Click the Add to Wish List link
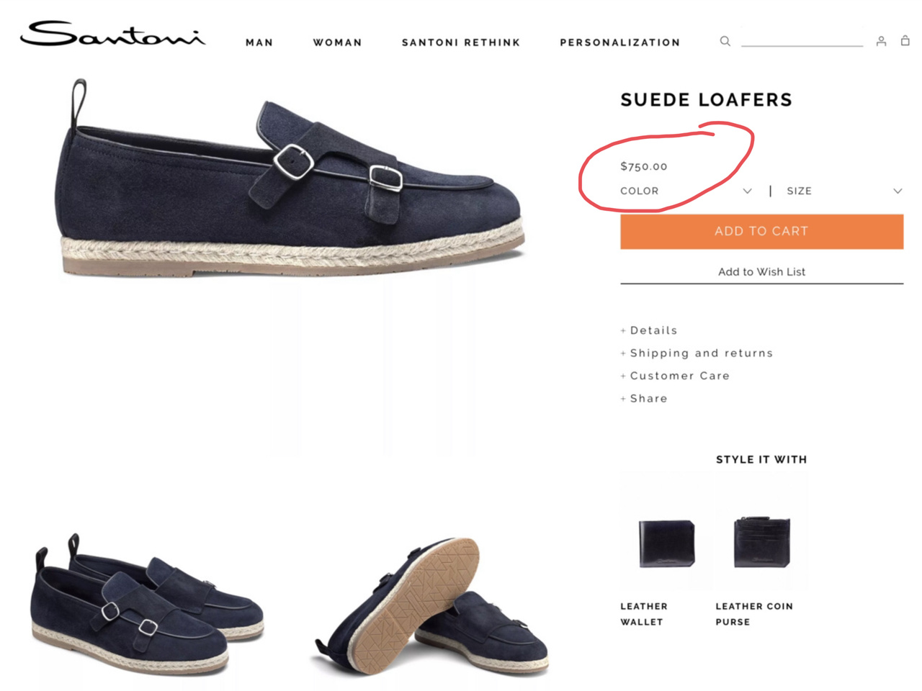This screenshot has width=922, height=691. [761, 271]
